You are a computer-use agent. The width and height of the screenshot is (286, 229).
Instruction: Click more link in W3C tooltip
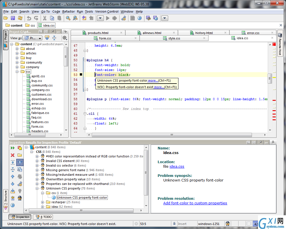[x=159, y=87]
